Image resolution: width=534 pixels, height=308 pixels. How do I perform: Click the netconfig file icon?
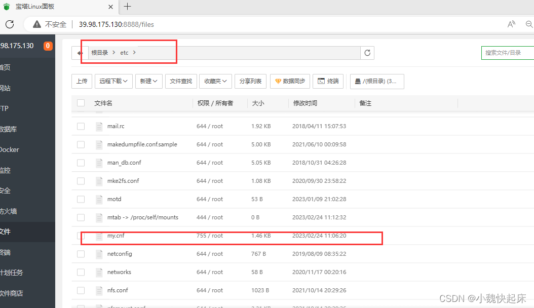coord(99,254)
